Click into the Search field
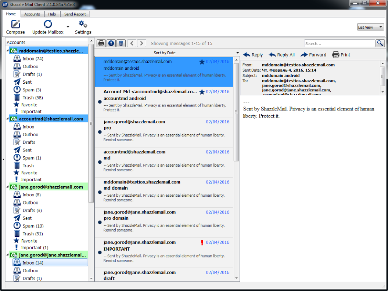Screen dimensions: 388x291 (340, 44)
